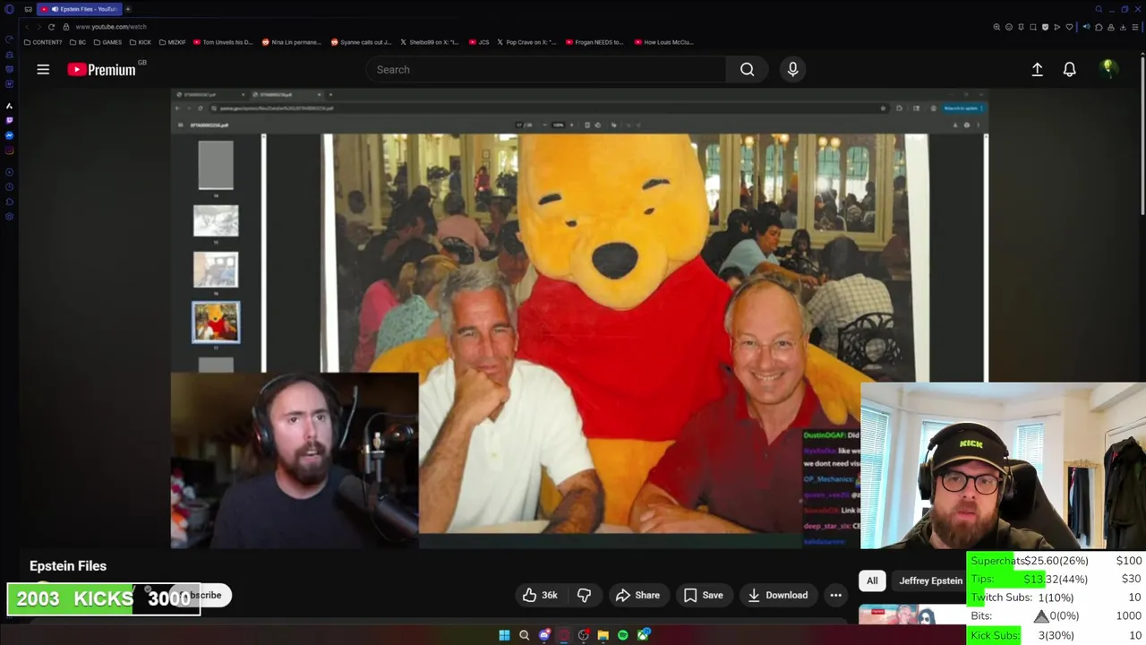Start voice search with the microphone
Screen dimensions: 1146x645
tap(792, 69)
